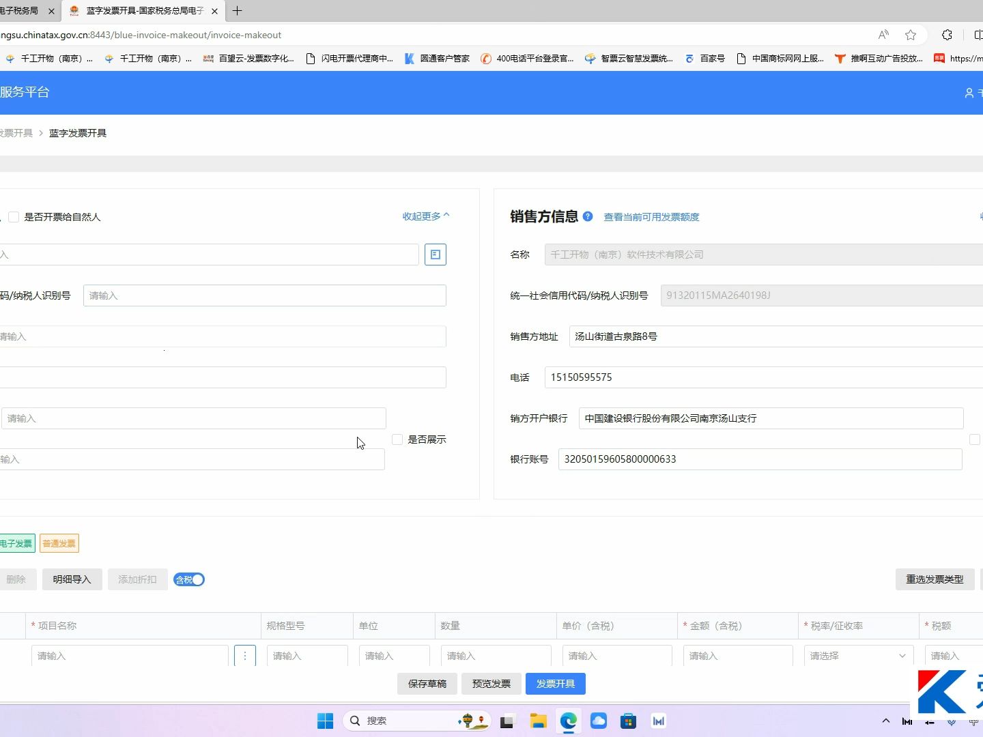Click the 预览发票 button
The width and height of the screenshot is (983, 737).
pyautogui.click(x=491, y=684)
